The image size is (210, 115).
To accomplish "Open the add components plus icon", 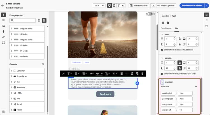I will [3, 15].
